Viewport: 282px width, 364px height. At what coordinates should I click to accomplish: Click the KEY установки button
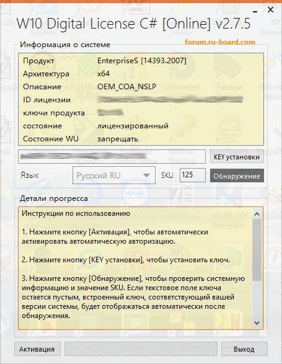237,157
